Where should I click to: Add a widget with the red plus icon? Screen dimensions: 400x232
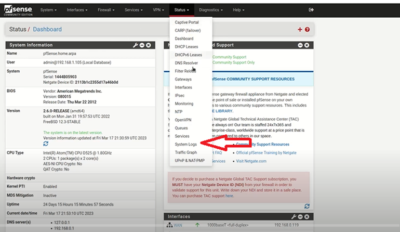(300, 30)
